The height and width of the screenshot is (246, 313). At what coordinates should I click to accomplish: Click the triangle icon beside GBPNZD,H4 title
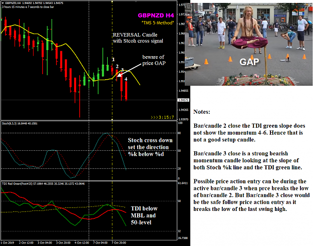tap(3, 3)
